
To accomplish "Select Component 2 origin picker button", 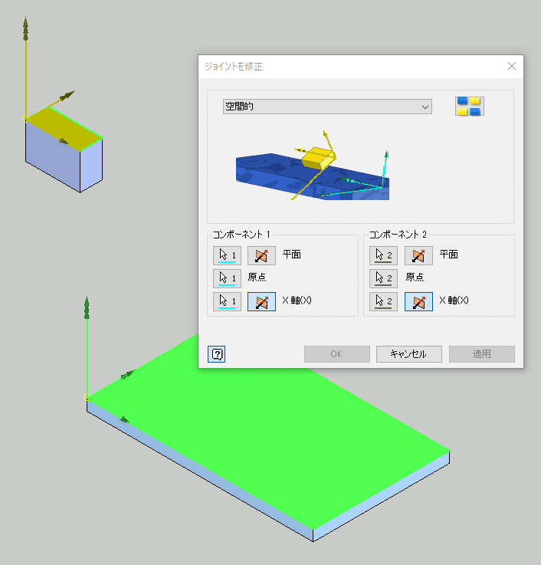I will [383, 278].
